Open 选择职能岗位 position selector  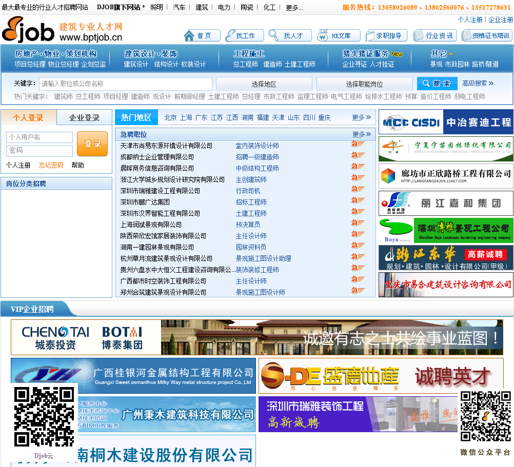tap(365, 84)
